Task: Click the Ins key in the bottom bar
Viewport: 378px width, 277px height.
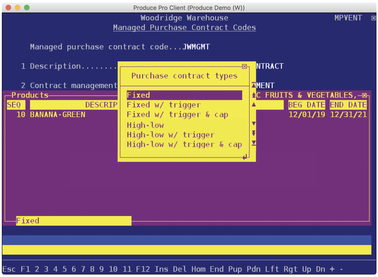Action: click(x=161, y=269)
